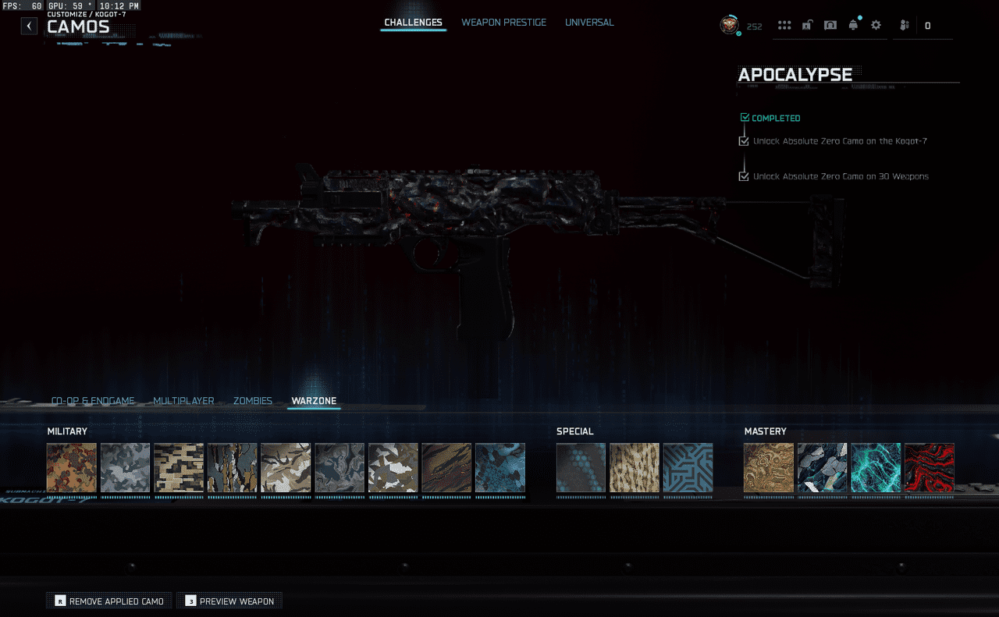
Task: Select the red and black Mastery camo
Action: [x=929, y=468]
